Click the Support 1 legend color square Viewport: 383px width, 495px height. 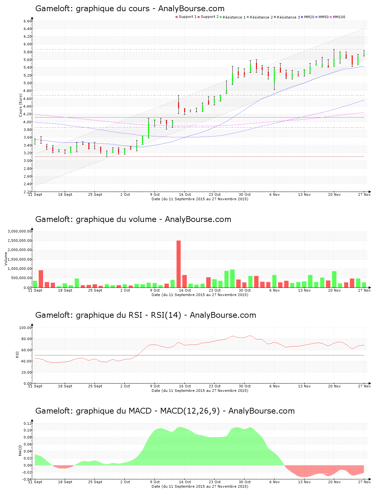point(176,17)
